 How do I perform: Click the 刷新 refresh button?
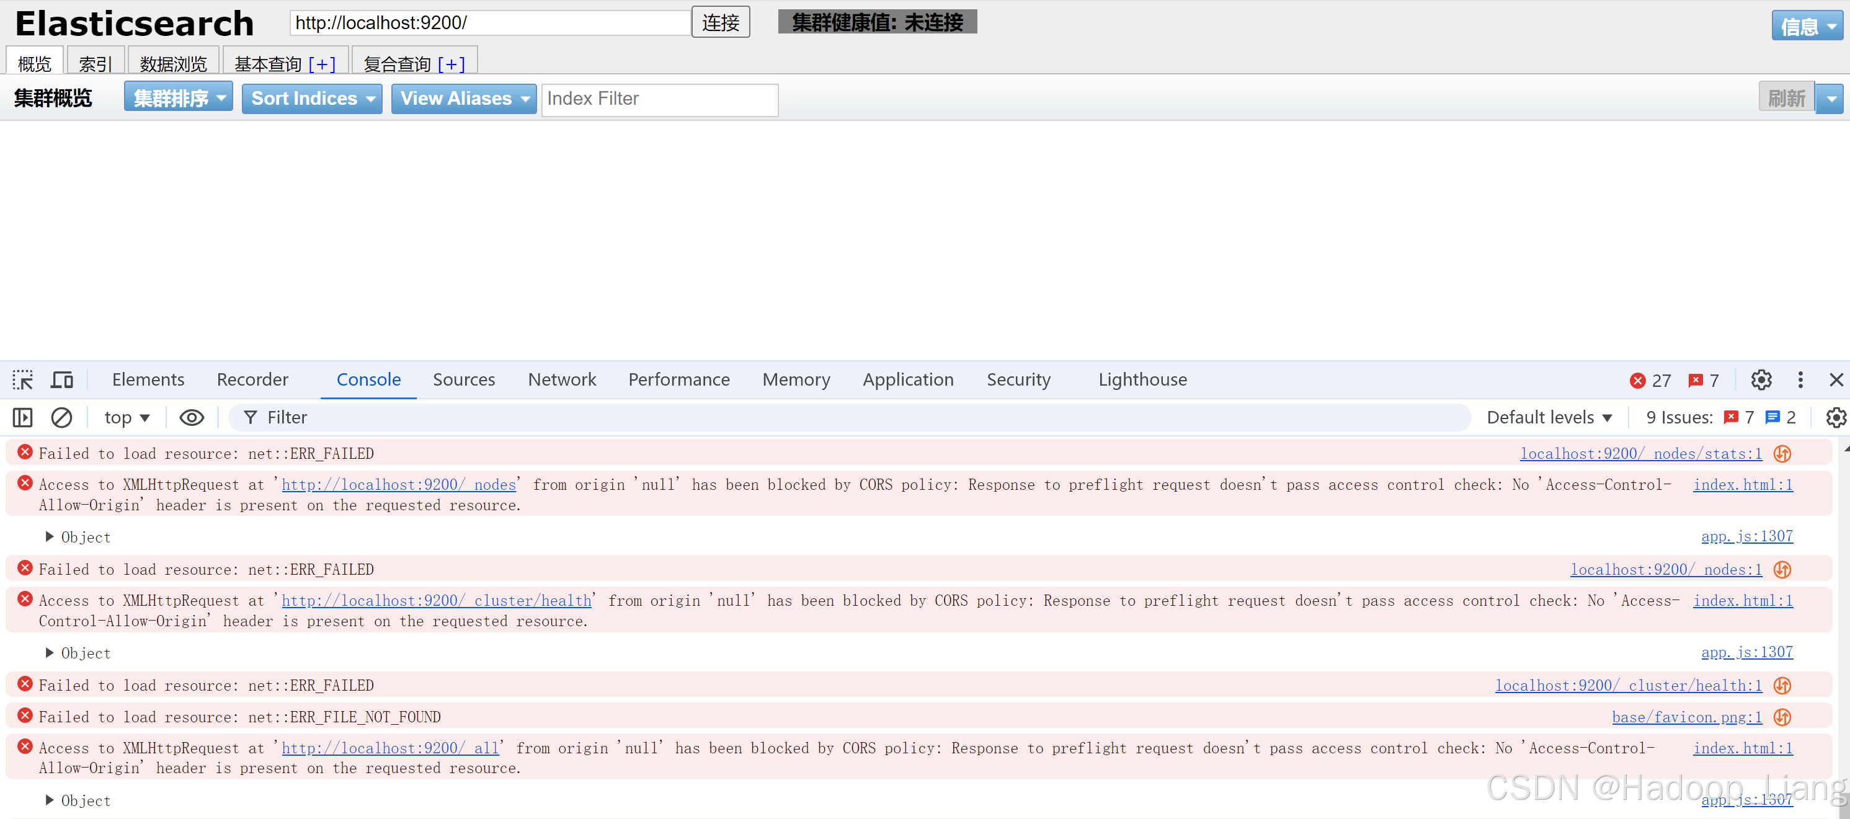click(x=1786, y=97)
